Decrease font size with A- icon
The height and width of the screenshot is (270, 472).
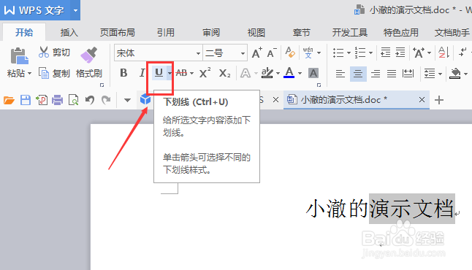pyautogui.click(x=272, y=53)
